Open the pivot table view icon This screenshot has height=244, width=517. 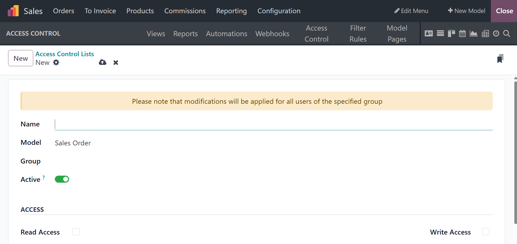(x=485, y=34)
